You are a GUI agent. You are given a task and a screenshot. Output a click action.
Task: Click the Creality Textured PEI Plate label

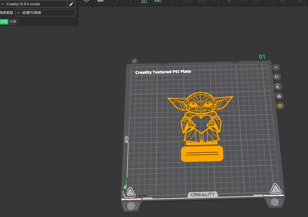click(163, 72)
